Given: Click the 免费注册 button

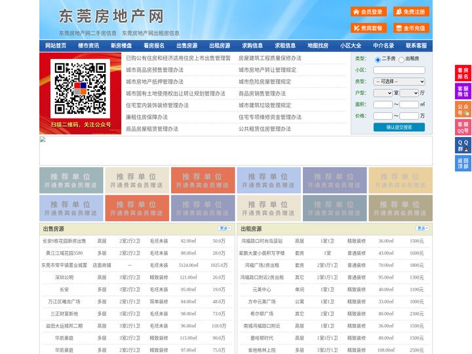Looking at the screenshot, I should [x=411, y=12].
